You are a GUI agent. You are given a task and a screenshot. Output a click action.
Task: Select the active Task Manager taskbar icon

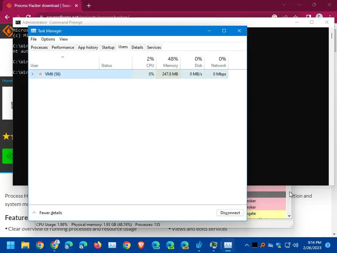click(x=228, y=245)
